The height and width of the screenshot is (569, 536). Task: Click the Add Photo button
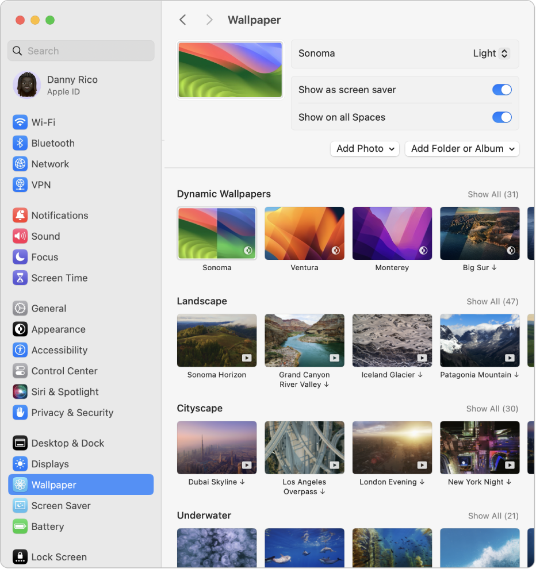pyautogui.click(x=365, y=149)
